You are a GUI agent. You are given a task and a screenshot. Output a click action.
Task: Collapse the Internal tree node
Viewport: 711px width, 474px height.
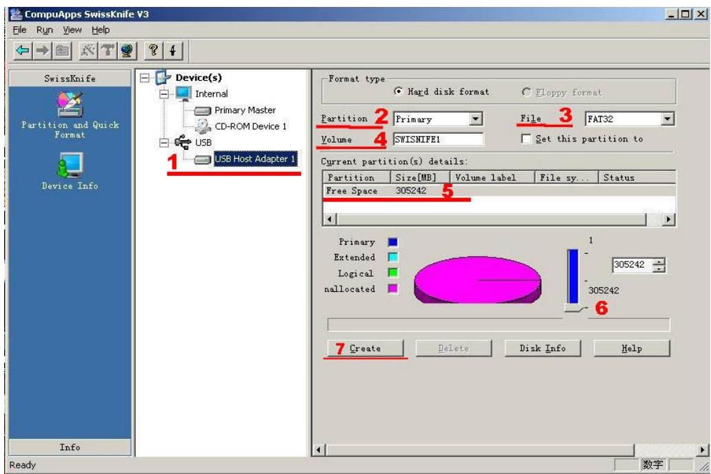[x=164, y=94]
